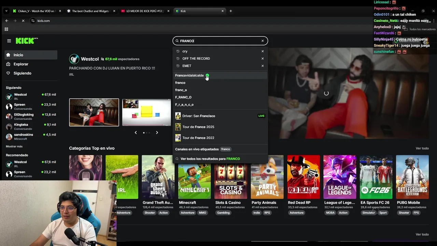Open Siguiendo in sidebar
The image size is (437, 246).
(31, 73)
